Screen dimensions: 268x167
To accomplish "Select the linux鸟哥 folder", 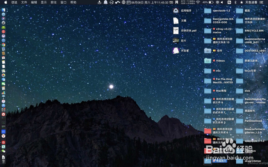I will coord(246,71).
